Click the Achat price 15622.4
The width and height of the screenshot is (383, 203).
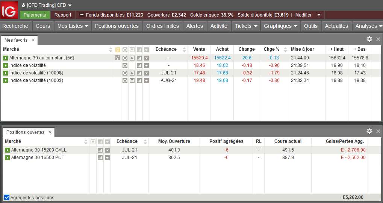(222, 58)
